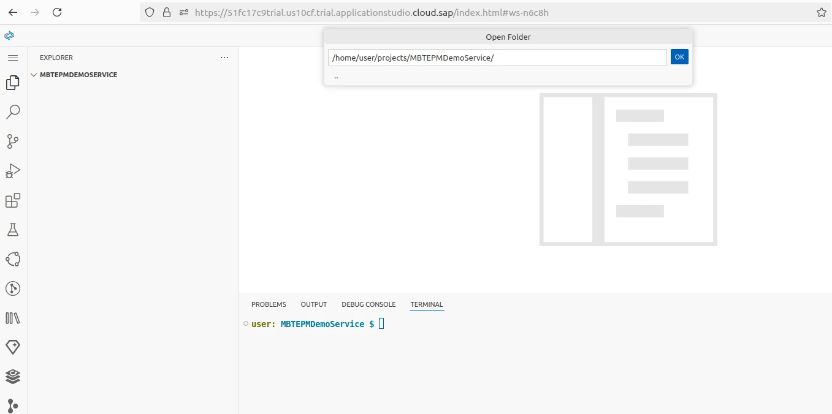
Task: Click the EXPLORER panel title
Action: (x=56, y=58)
